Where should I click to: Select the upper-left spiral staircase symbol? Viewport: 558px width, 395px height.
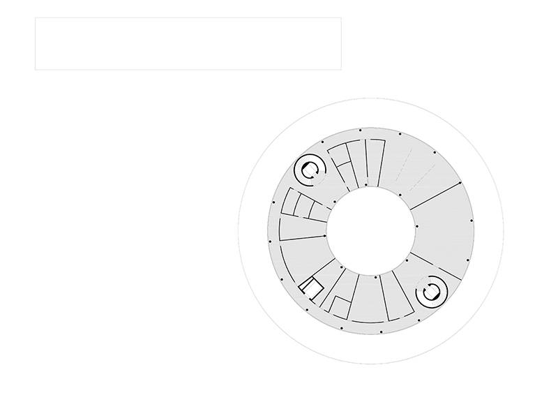310,170
